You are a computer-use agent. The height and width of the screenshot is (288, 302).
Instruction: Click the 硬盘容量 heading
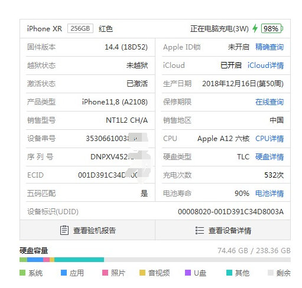click(34, 251)
